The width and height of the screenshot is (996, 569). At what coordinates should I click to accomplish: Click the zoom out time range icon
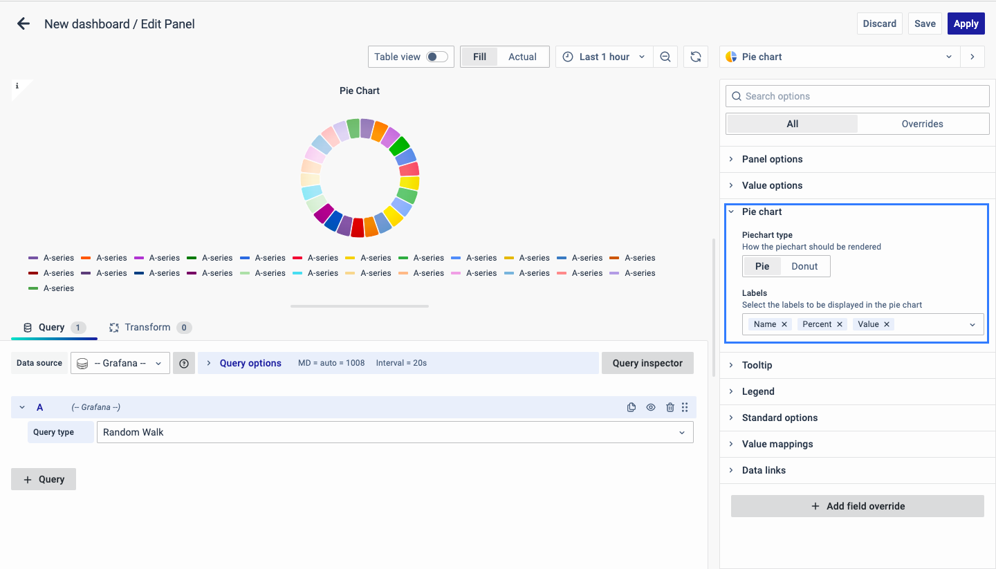click(x=665, y=57)
